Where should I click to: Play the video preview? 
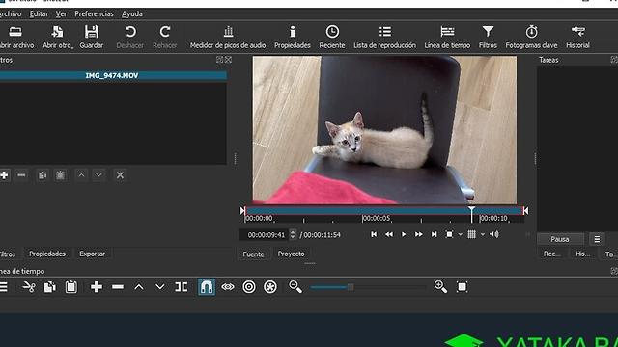[x=404, y=234]
